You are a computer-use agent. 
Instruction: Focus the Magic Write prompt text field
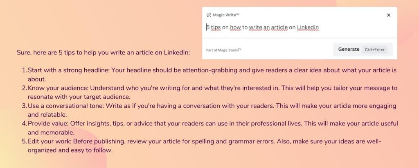pyautogui.click(x=299, y=27)
